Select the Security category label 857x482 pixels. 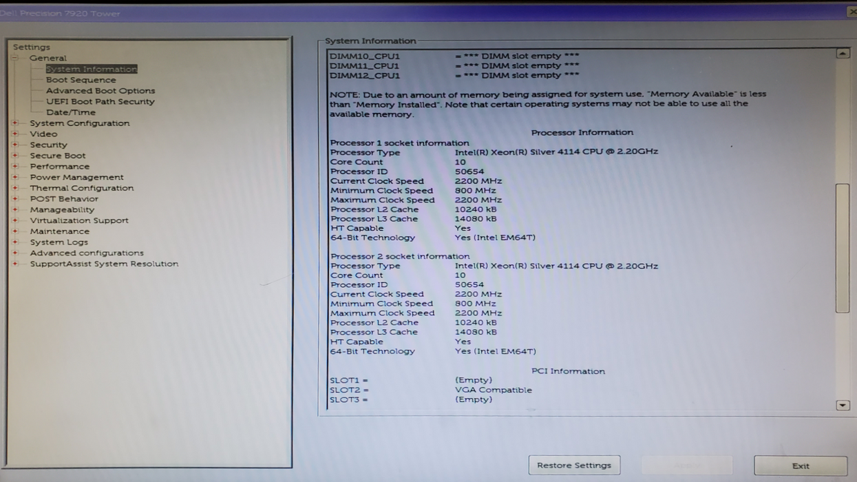tap(48, 145)
